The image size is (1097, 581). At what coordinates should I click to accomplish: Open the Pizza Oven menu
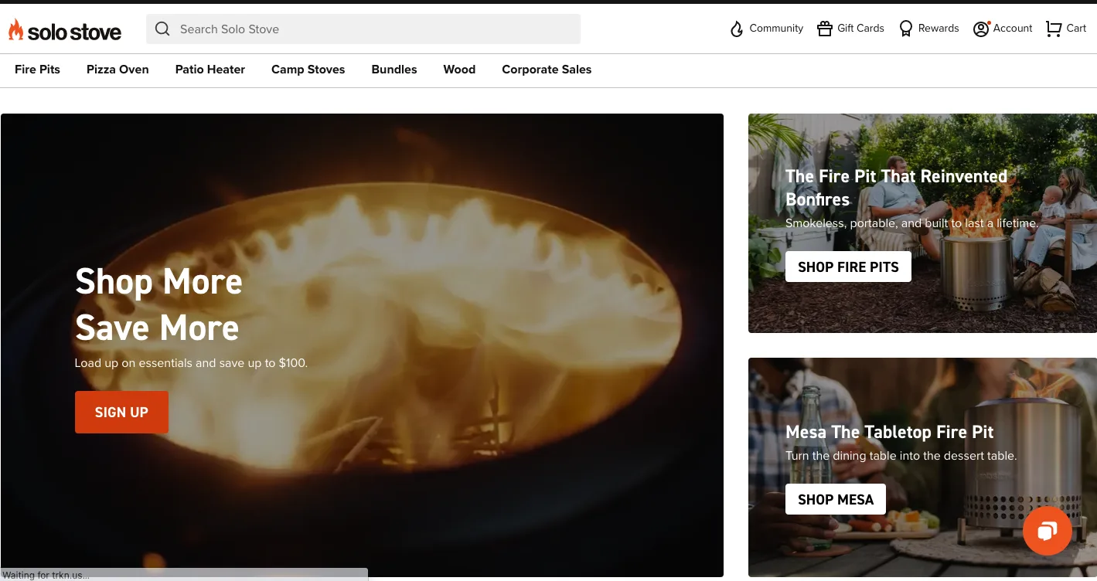[118, 70]
